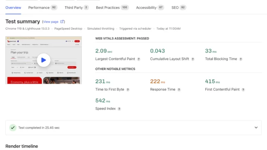Click the Largest Contentful Paint label
267x150 pixels.
click(x=115, y=59)
